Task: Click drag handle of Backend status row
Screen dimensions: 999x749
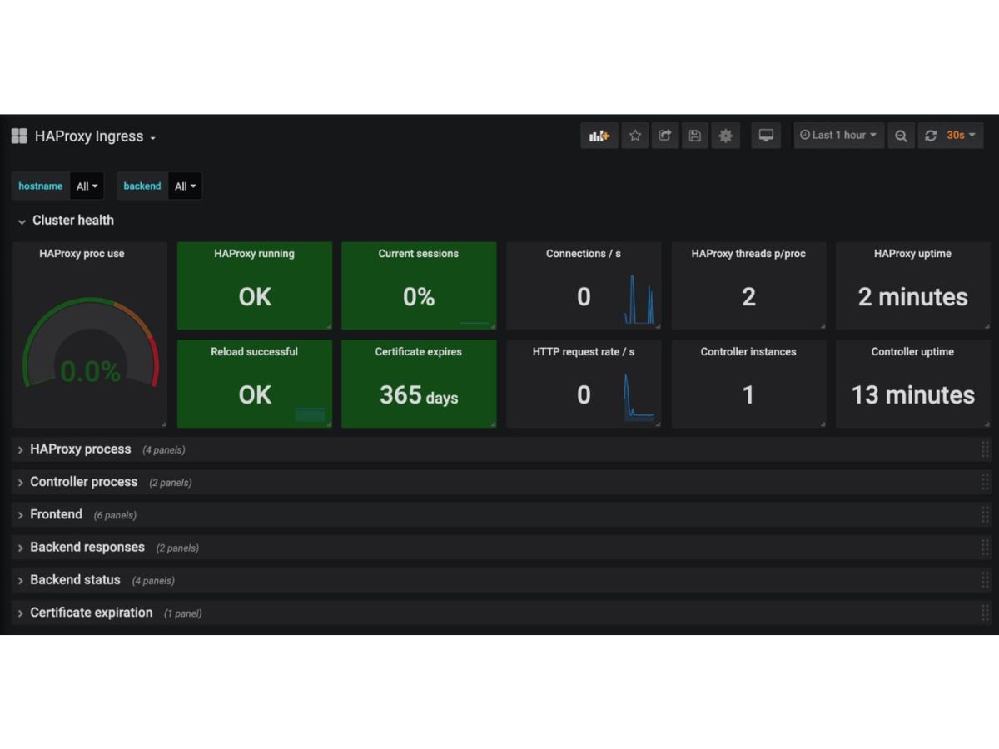Action: coord(985,580)
